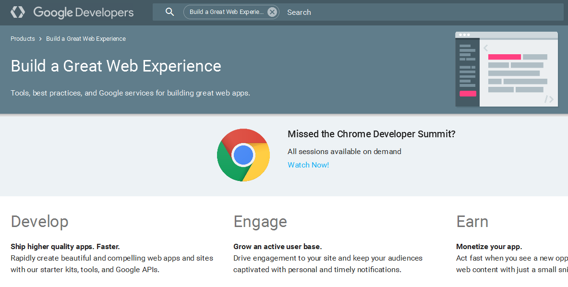Screen dimensions: 568x287
Task: Click 'Ship higher quality apps. Faster.' text
Action: coord(65,247)
